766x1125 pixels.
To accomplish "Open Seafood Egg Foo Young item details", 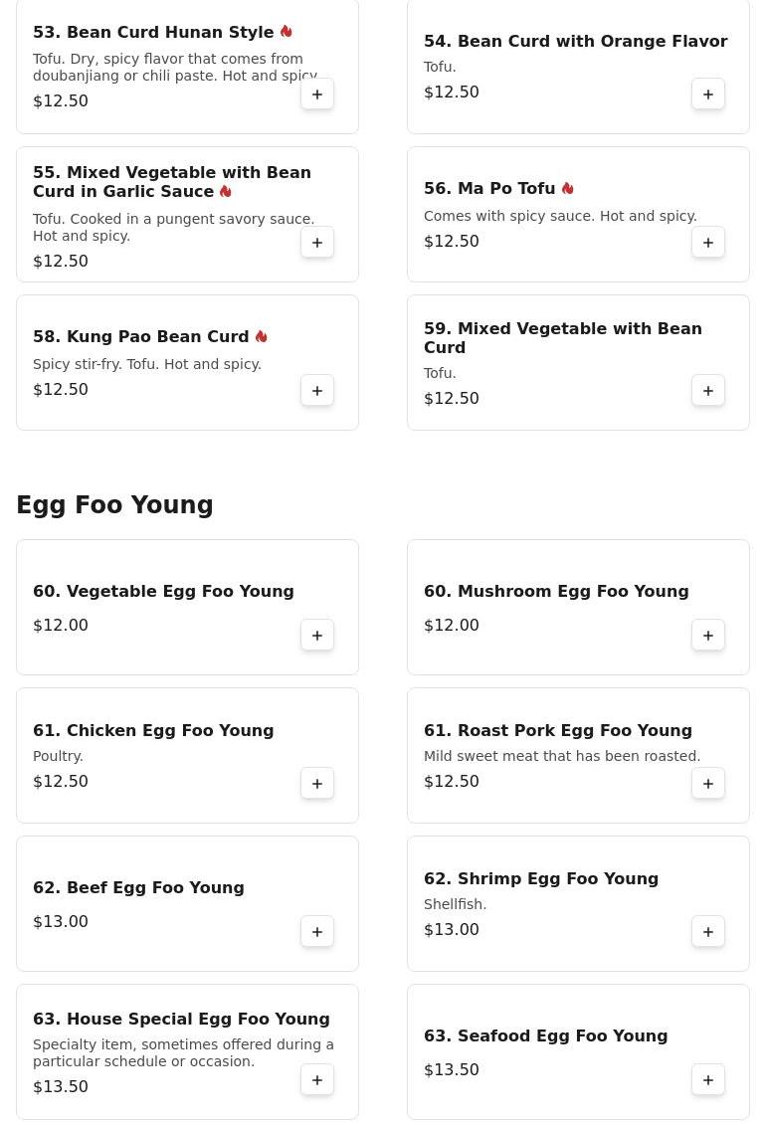I will (545, 1036).
